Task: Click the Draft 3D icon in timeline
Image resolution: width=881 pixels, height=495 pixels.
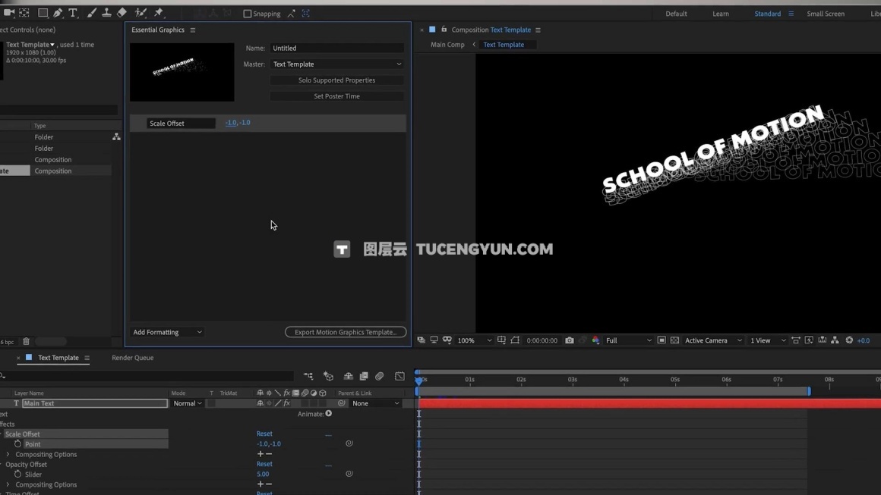Action: click(329, 376)
